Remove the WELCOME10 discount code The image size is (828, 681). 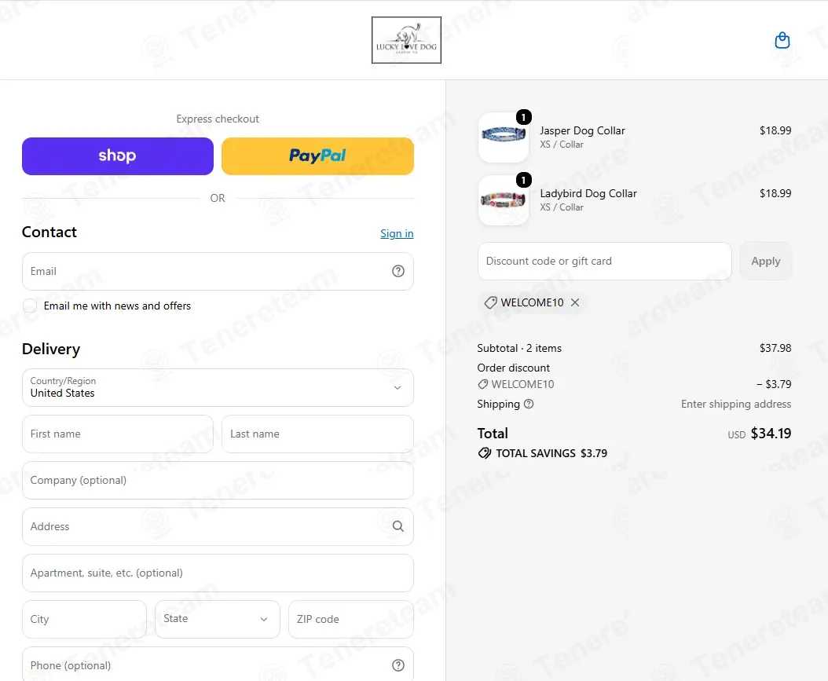click(575, 302)
